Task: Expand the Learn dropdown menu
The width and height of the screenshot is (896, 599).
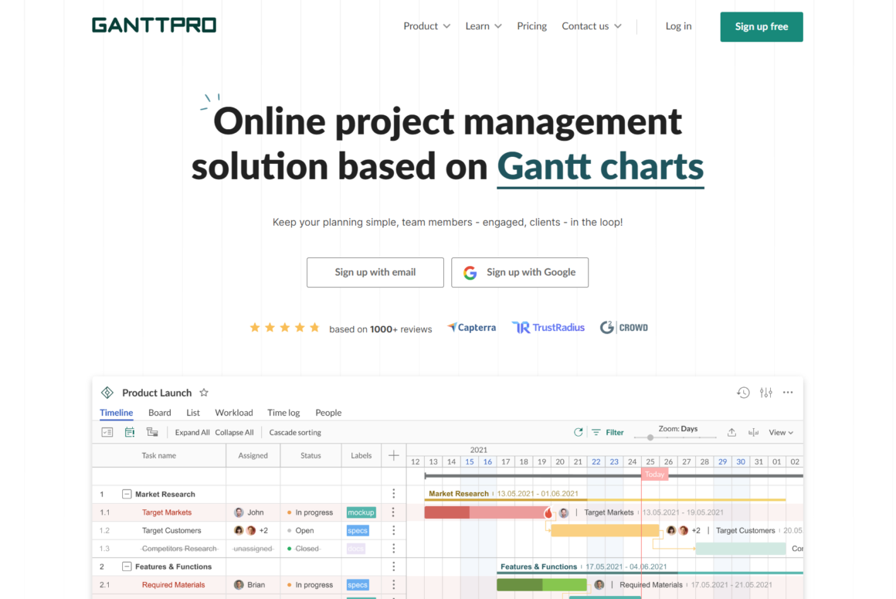Action: tap(484, 26)
